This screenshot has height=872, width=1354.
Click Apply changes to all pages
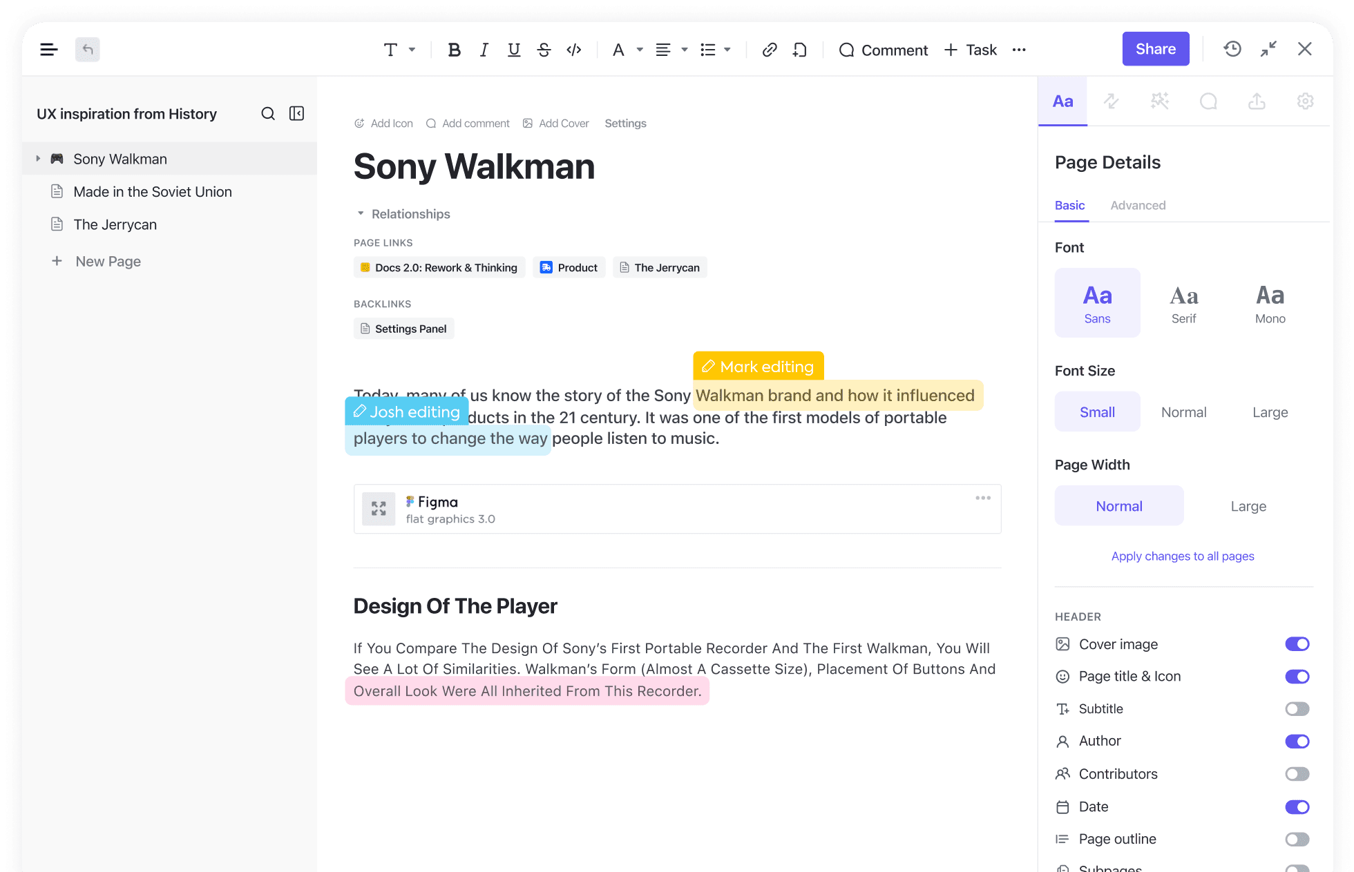tap(1182, 555)
